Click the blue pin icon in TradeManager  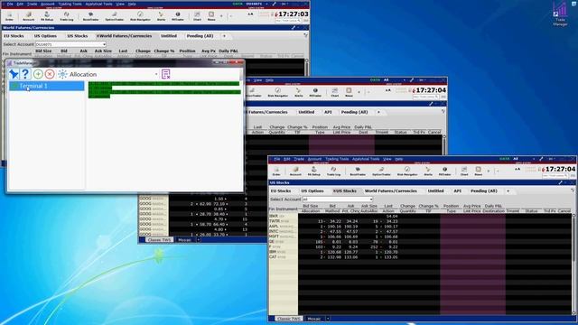[x=14, y=74]
